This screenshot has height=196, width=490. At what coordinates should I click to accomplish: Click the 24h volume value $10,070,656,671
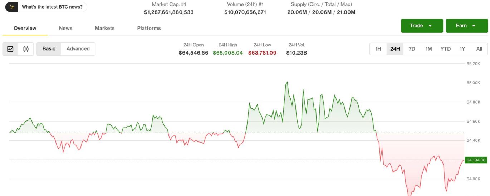(x=245, y=12)
